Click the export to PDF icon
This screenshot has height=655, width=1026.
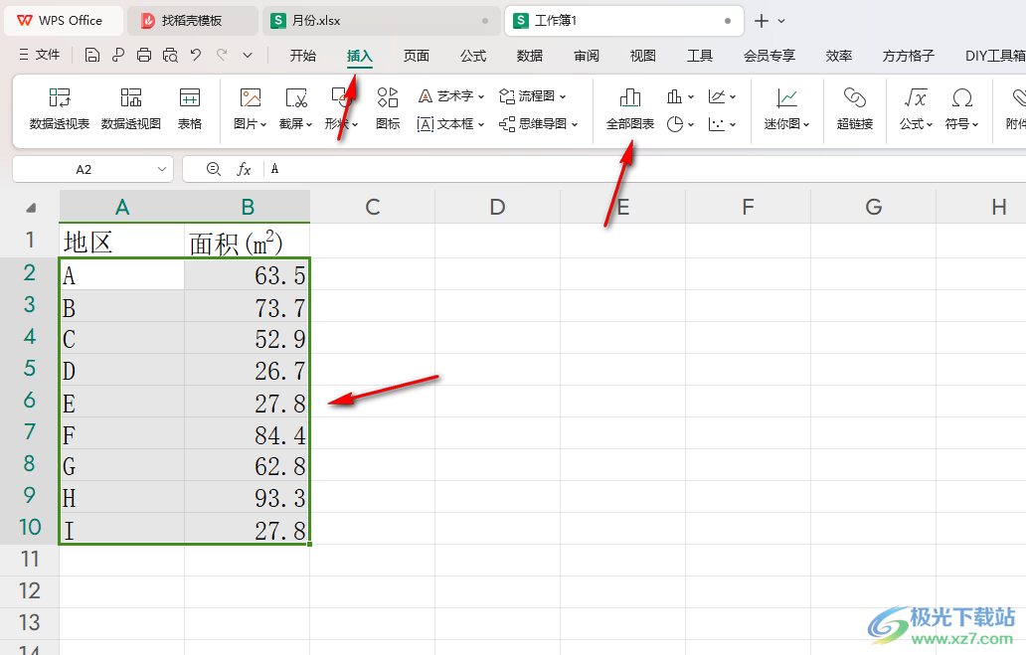[118, 55]
